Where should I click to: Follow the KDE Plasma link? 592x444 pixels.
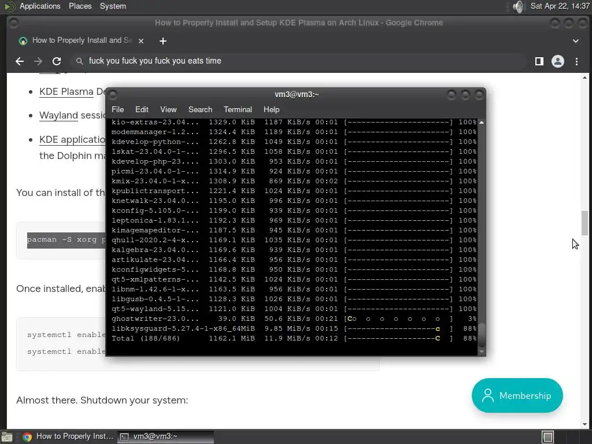pos(66,92)
